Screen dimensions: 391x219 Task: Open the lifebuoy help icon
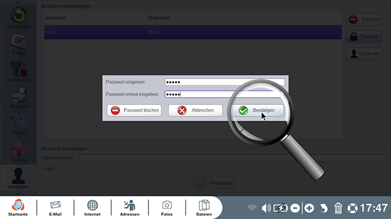[353, 208]
